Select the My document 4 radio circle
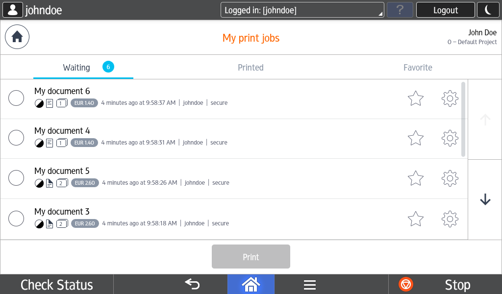The height and width of the screenshot is (294, 502). click(16, 138)
